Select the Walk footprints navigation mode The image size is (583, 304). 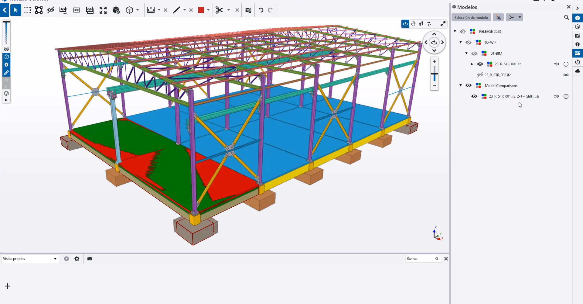click(421, 24)
